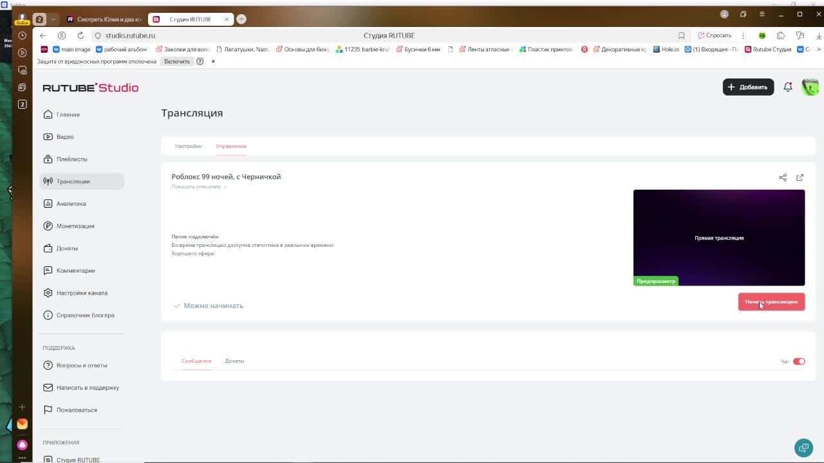Viewport: 824px width, 463px height.
Task: Open the RUTUBE Studio logo link
Action: tap(91, 87)
